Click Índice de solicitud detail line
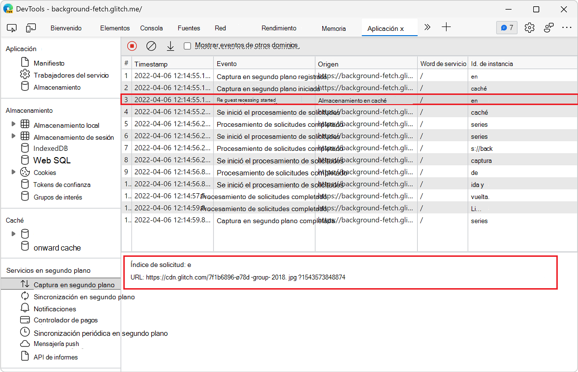This screenshot has height=372, width=578. 161,265
